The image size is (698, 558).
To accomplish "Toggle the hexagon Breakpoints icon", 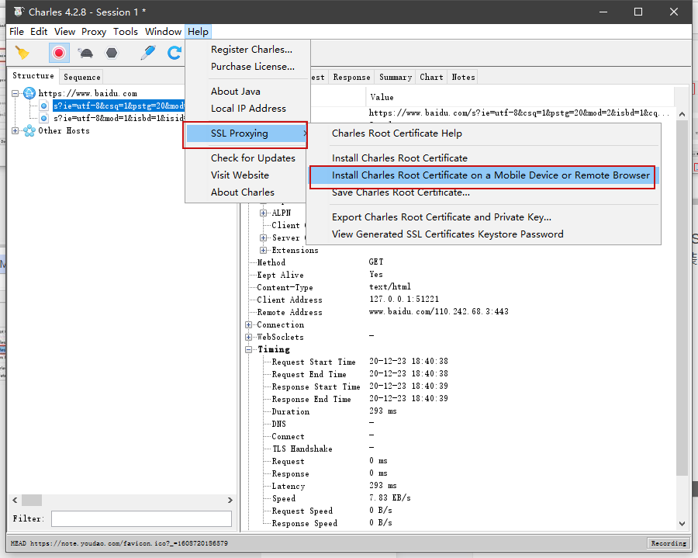I will pyautogui.click(x=112, y=53).
